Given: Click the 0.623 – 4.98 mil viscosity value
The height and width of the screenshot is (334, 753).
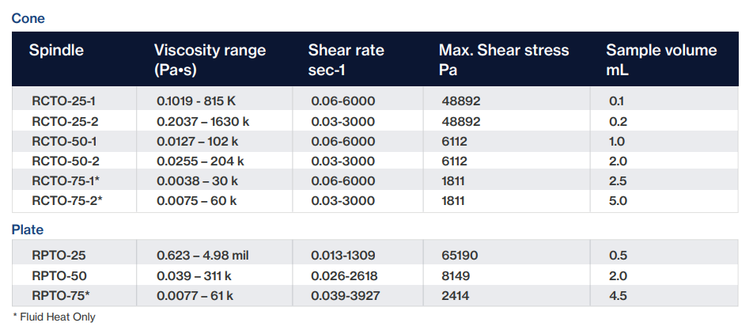Looking at the screenshot, I should click(206, 255).
